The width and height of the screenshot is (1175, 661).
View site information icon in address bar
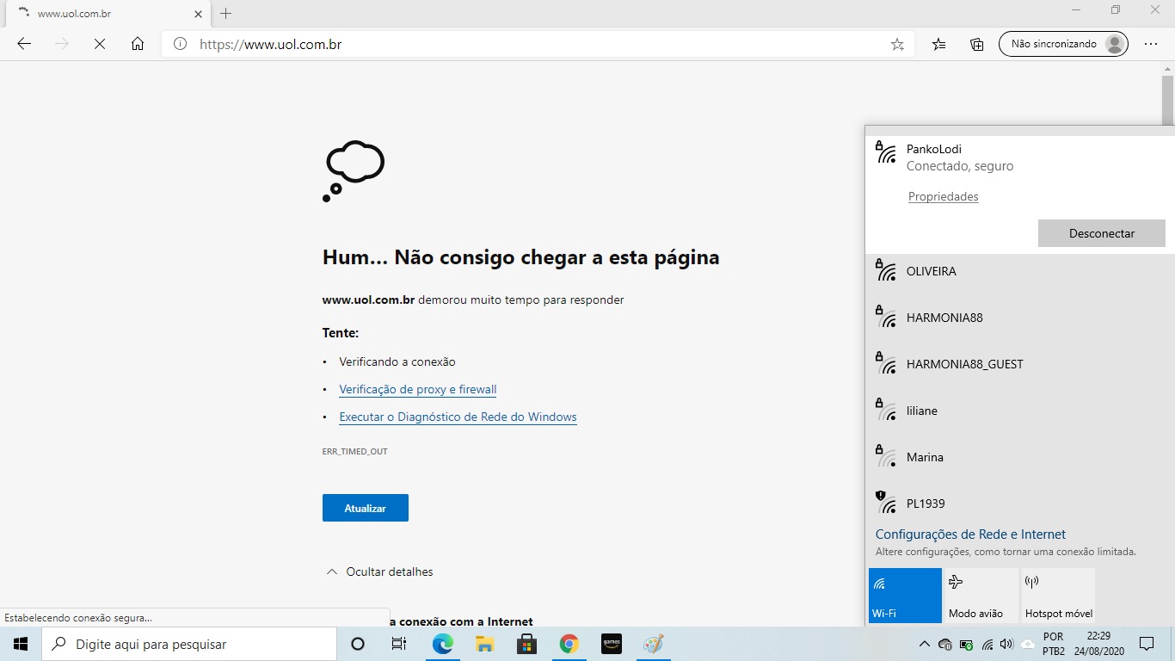click(180, 44)
